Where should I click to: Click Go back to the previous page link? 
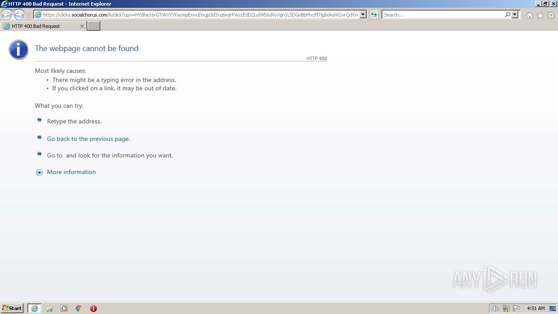(88, 139)
